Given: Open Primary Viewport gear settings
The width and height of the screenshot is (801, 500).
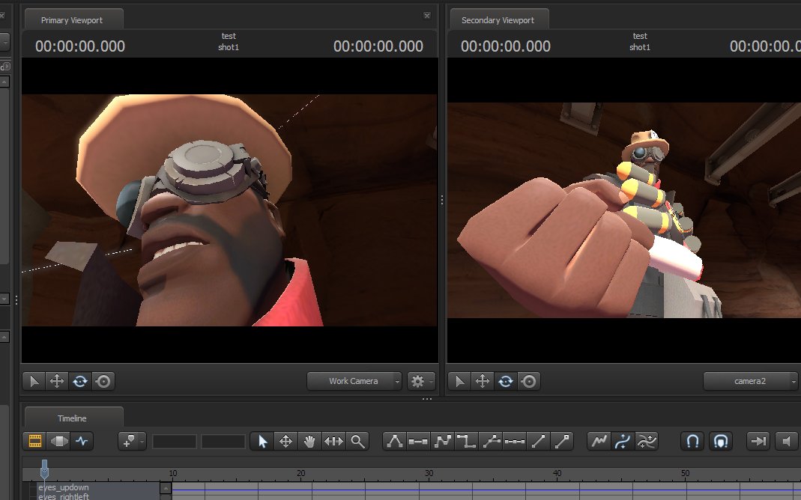Looking at the screenshot, I should (417, 381).
